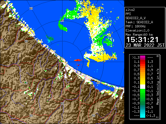Pick the teal band of the color scale
Viewport: 166px width, 124px height.
pos(143,107)
